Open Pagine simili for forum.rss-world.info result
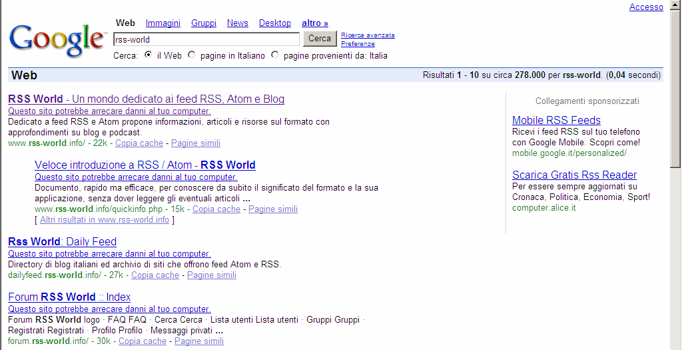 click(x=199, y=341)
